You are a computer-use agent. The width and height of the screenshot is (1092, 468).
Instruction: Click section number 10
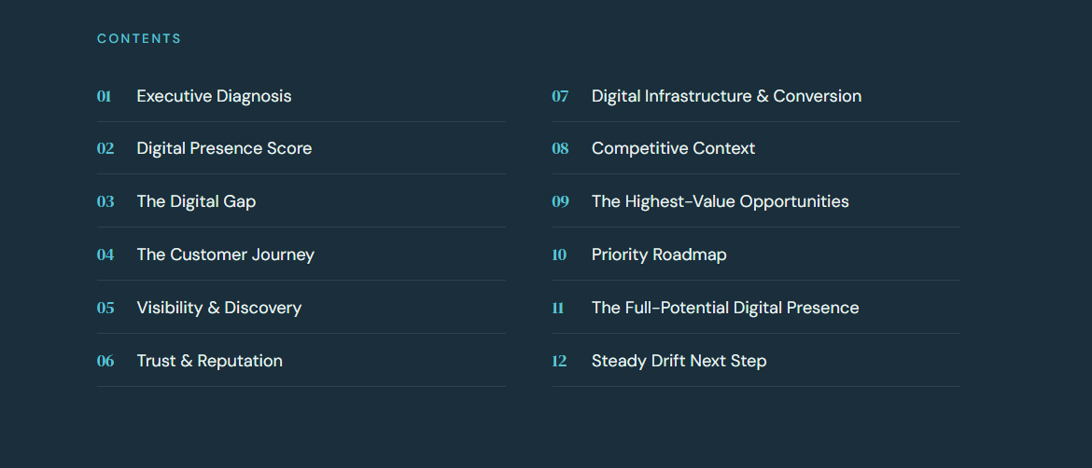coord(559,255)
